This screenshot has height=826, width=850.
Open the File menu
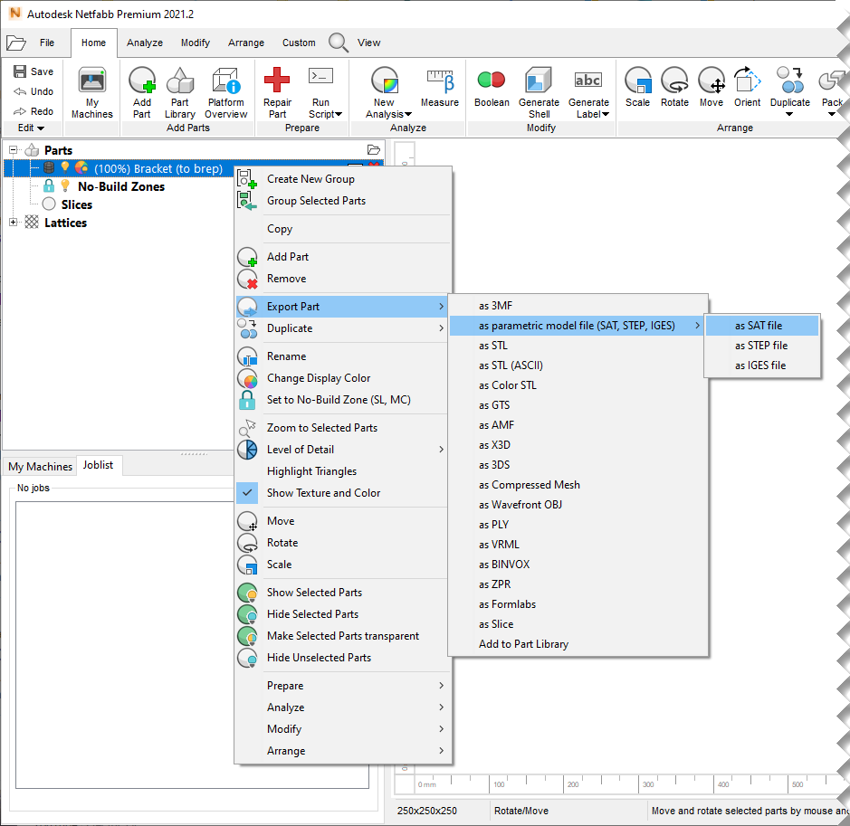click(x=47, y=43)
